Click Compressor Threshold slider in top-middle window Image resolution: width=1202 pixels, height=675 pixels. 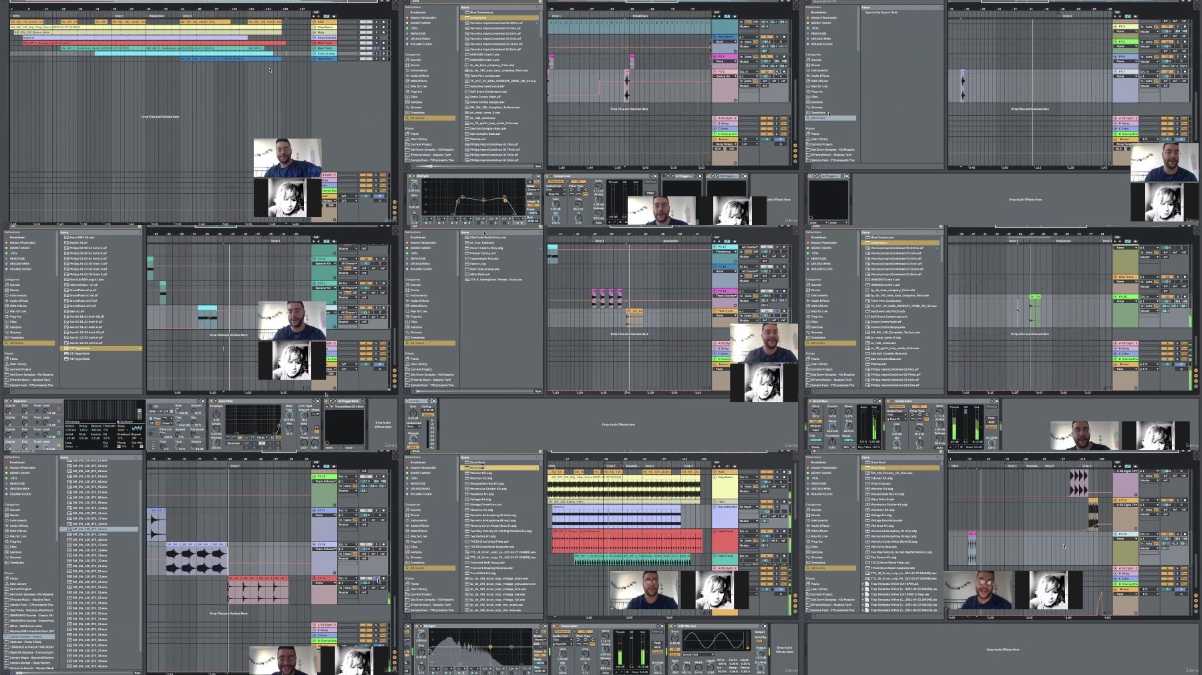pyautogui.click(x=614, y=200)
